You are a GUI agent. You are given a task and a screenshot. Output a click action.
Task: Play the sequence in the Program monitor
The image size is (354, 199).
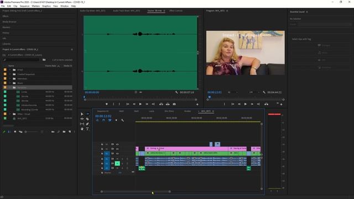[x=246, y=104]
